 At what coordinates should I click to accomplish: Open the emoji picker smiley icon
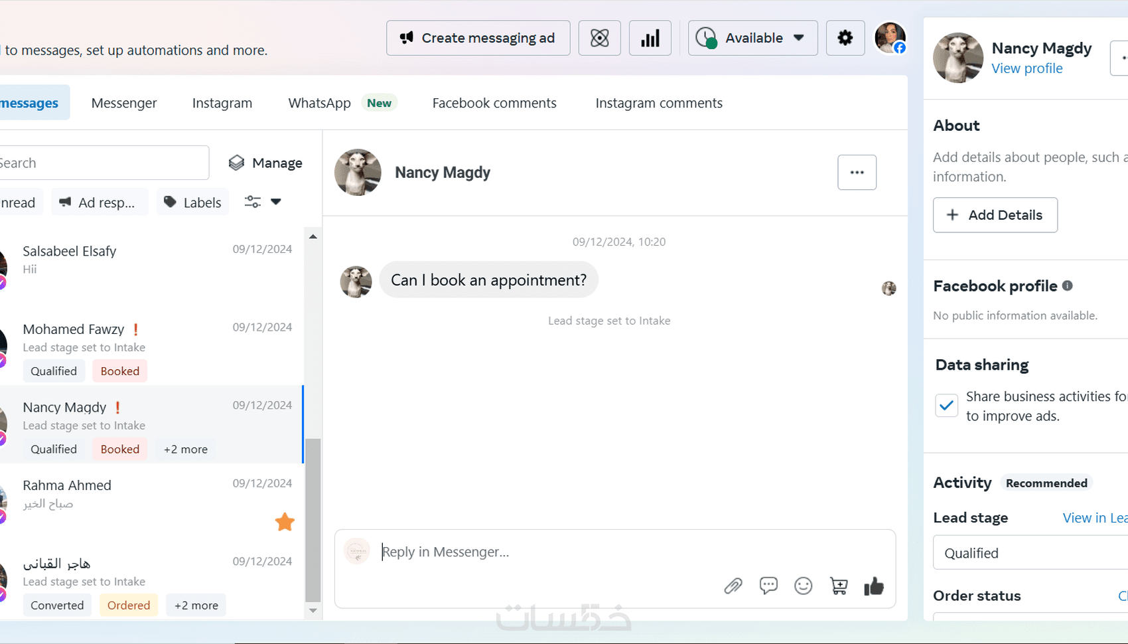click(804, 586)
